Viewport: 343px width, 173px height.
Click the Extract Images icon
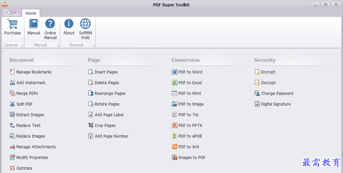[12, 115]
